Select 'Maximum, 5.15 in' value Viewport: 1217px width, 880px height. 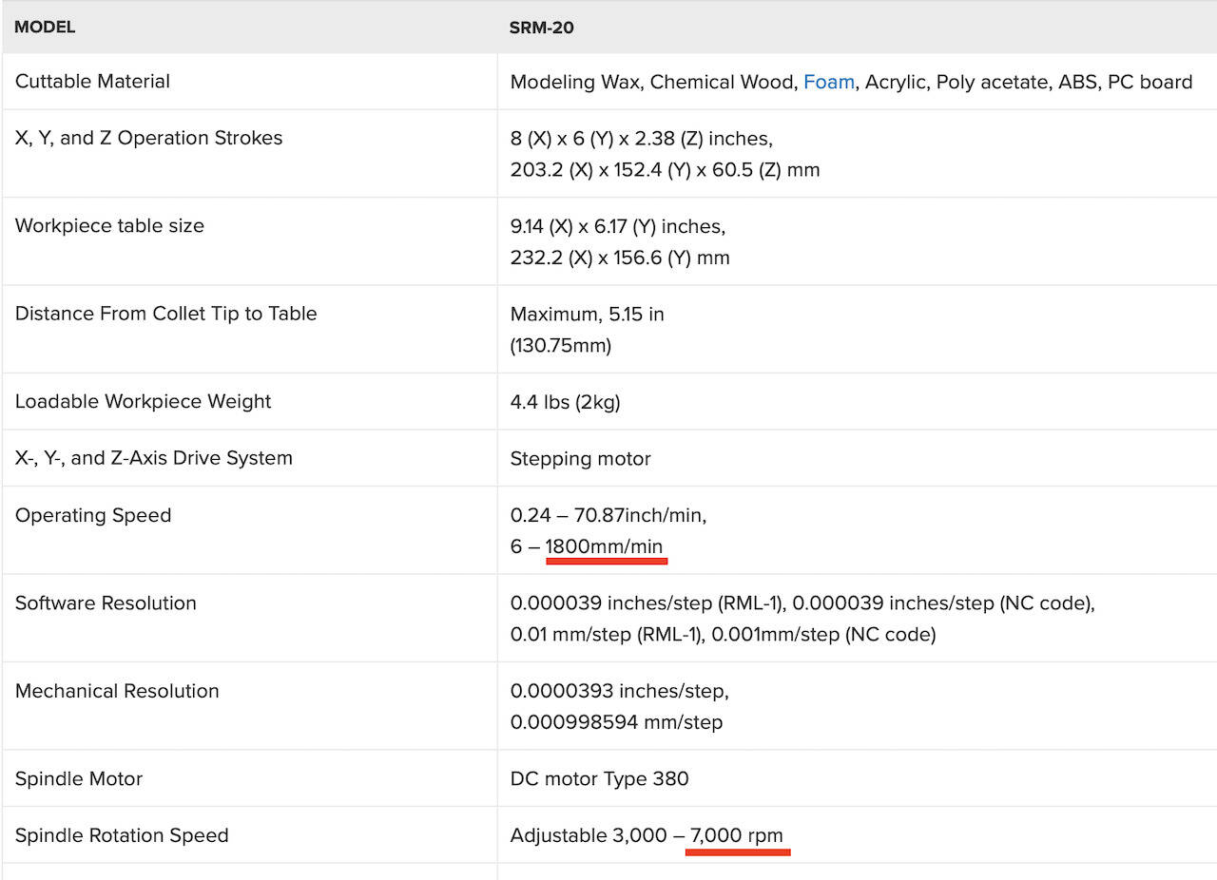[x=588, y=314]
